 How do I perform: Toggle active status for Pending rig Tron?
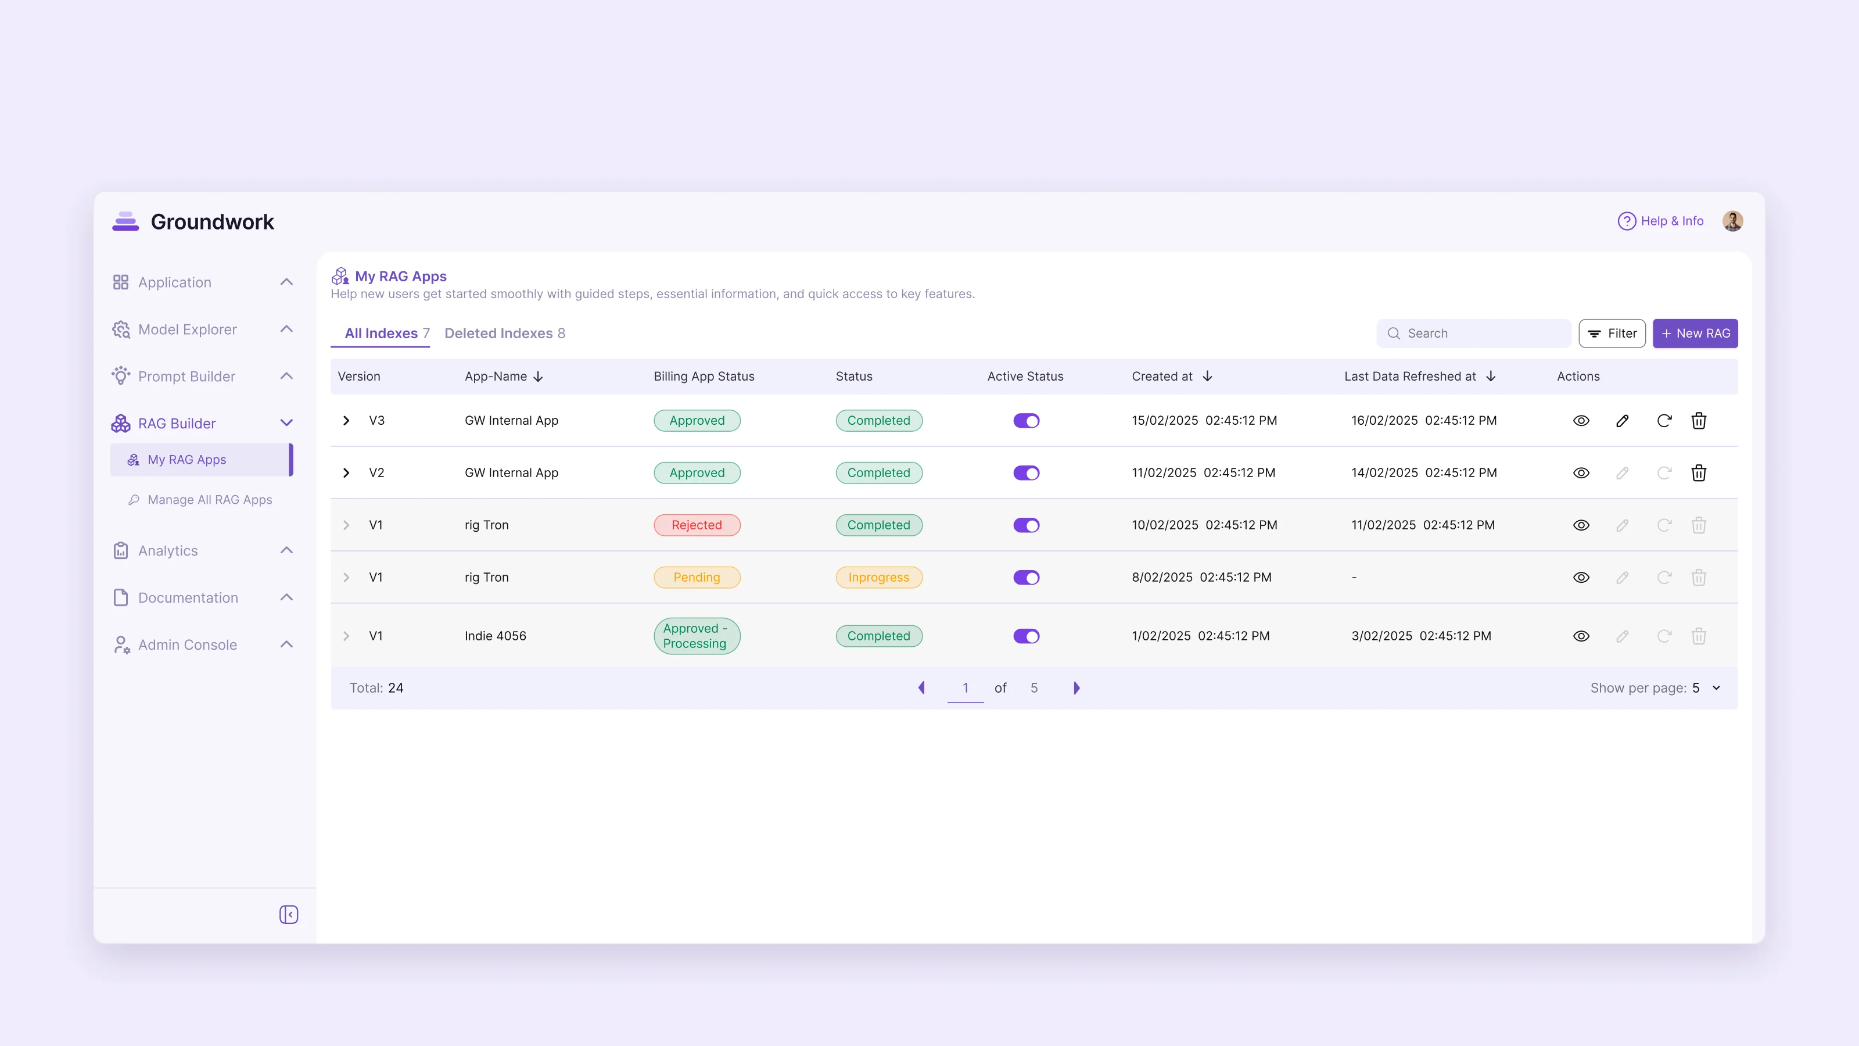(1026, 578)
